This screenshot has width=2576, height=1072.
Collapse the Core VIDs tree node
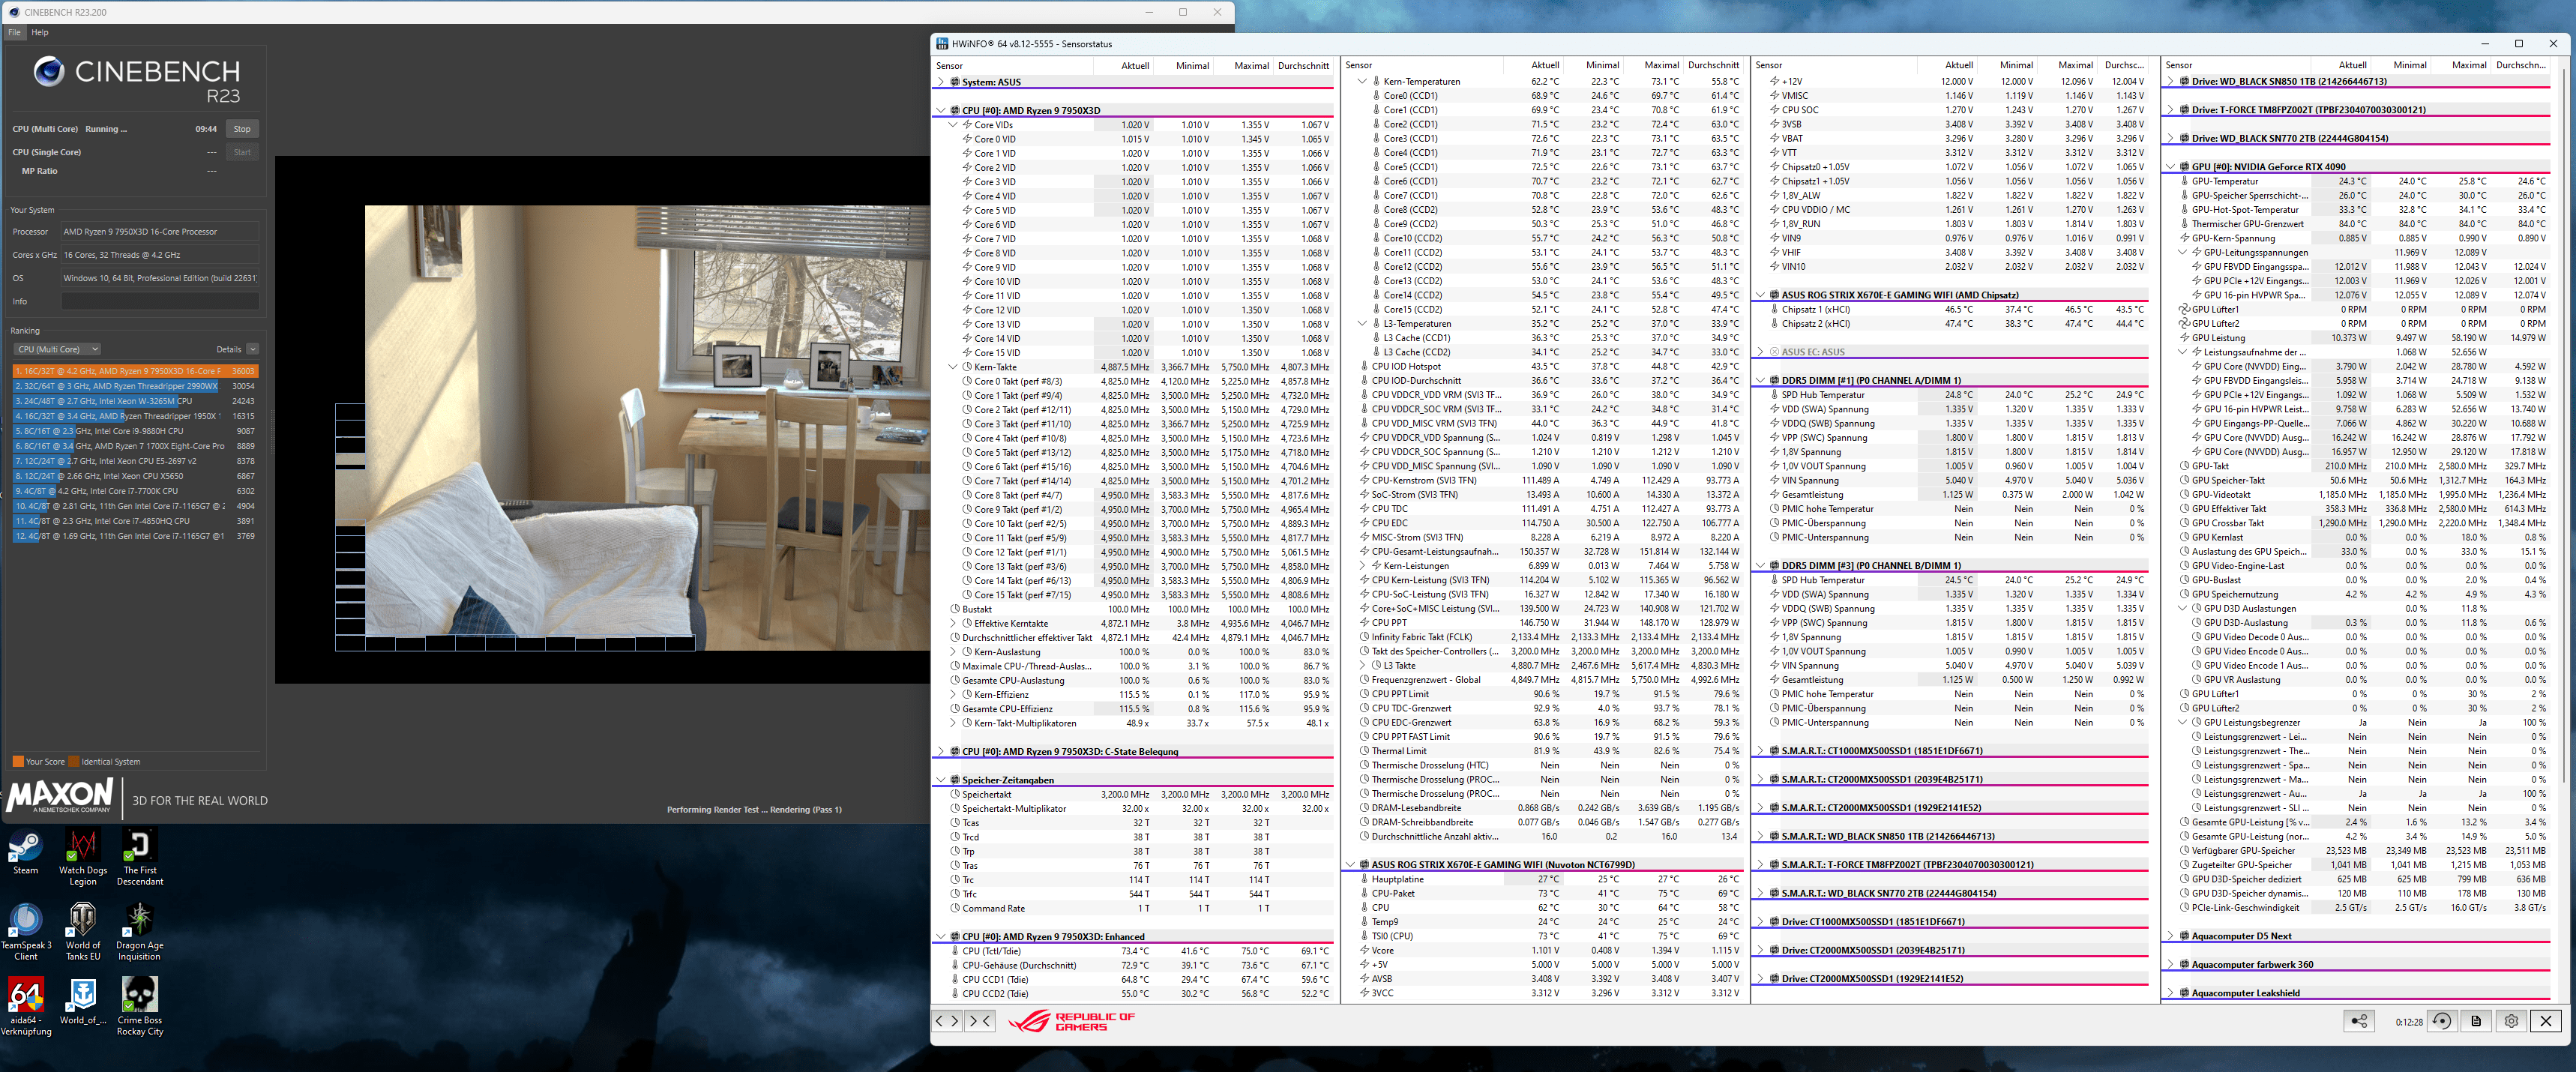coord(953,125)
